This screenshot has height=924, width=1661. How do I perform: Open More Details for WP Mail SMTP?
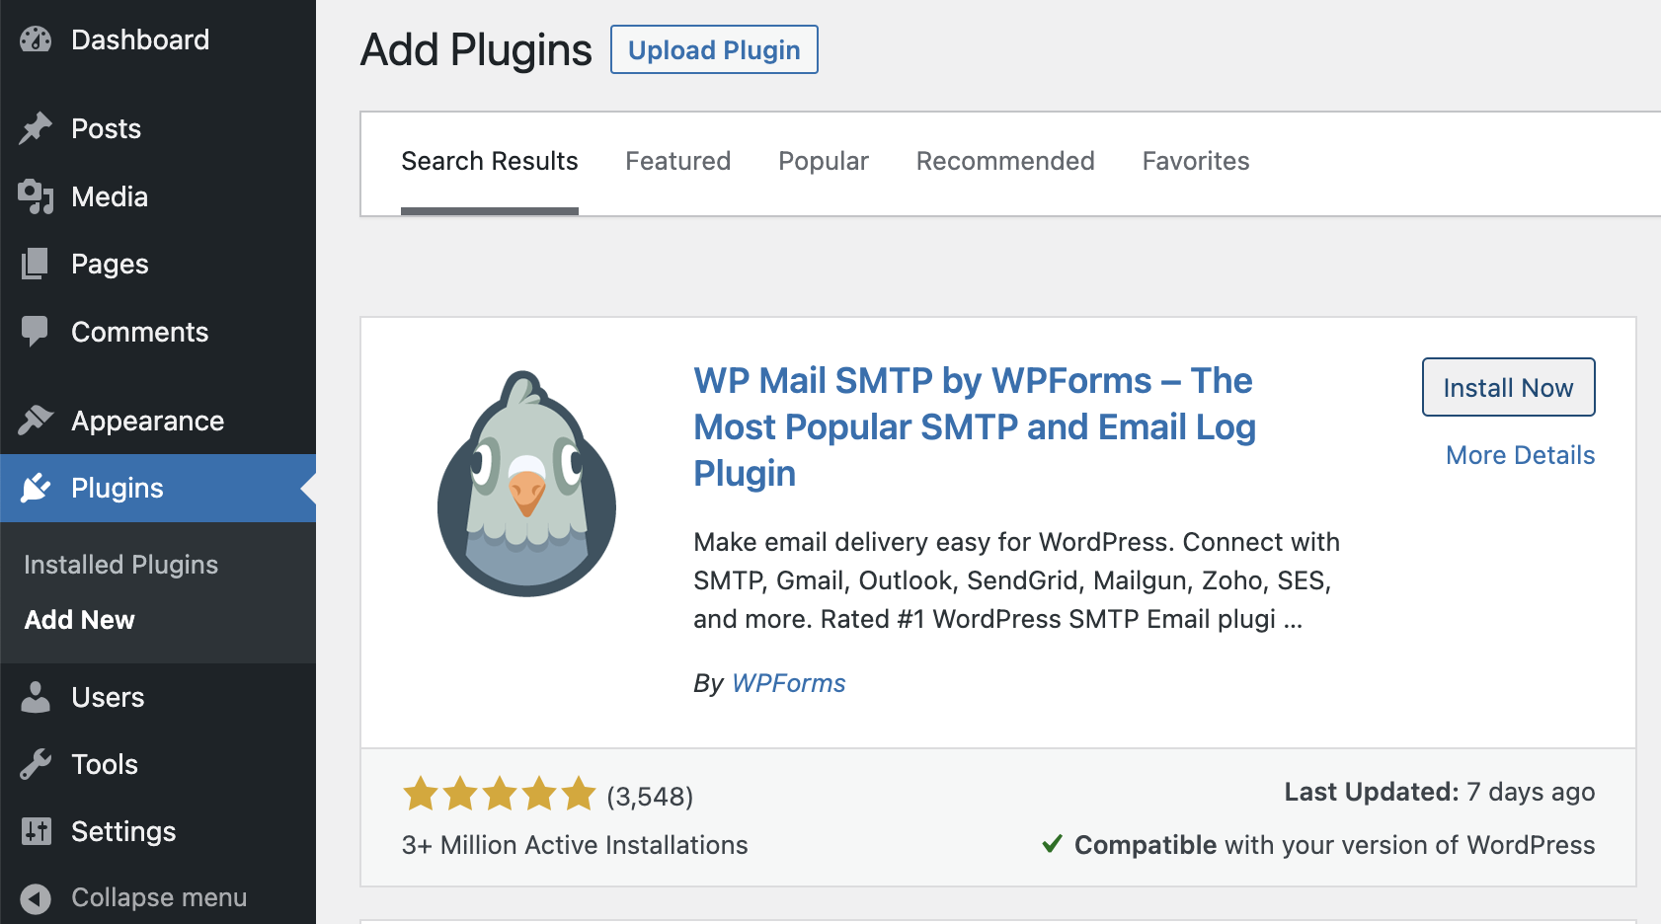[1519, 455]
